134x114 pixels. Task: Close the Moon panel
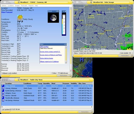tap(58, 11)
